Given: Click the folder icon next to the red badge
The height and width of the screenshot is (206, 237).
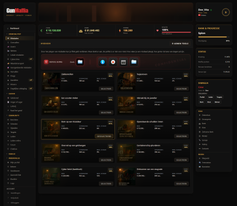Looking at the screenshot, I should click(x=80, y=62).
